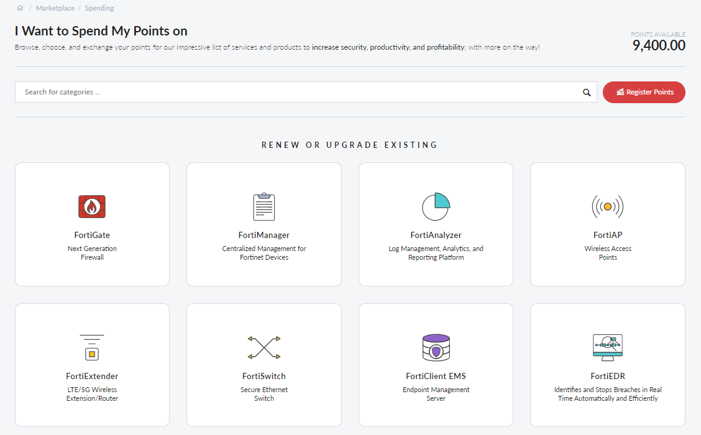Image resolution: width=701 pixels, height=435 pixels.
Task: Select the FortiAnalyzer pie chart icon
Action: pyautogui.click(x=436, y=206)
